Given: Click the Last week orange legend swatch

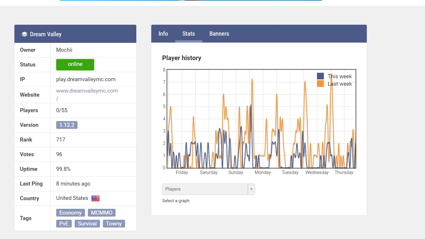Looking at the screenshot, I should [320, 84].
